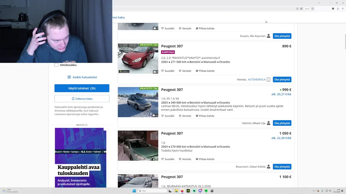The height and width of the screenshot is (194, 346).
Task: Add the 890 € Peugeot 307 to favorites
Action: [168, 71]
